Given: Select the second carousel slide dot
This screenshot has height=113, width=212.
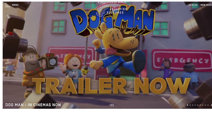Looking at the screenshot, I should pyautogui.click(x=190, y=105).
